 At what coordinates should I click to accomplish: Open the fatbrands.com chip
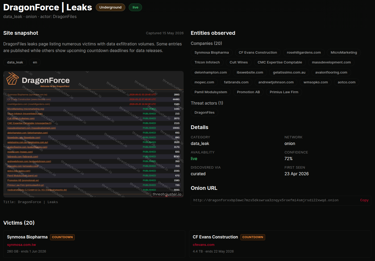click(x=236, y=82)
